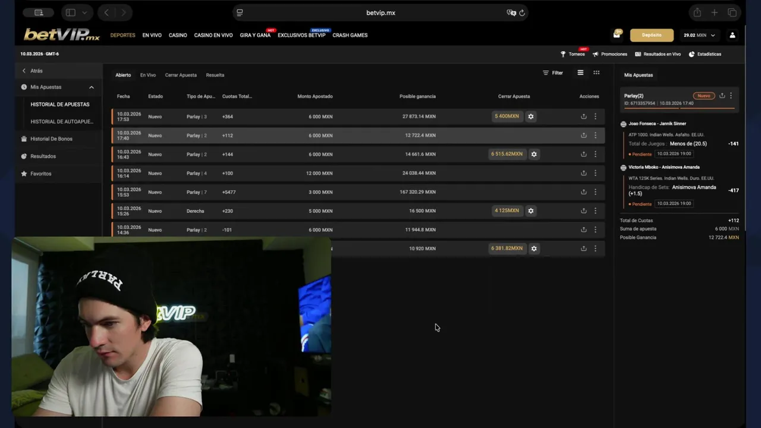
Task: Share the 15:53 Parlay | 7 bet
Action: pyautogui.click(x=584, y=192)
